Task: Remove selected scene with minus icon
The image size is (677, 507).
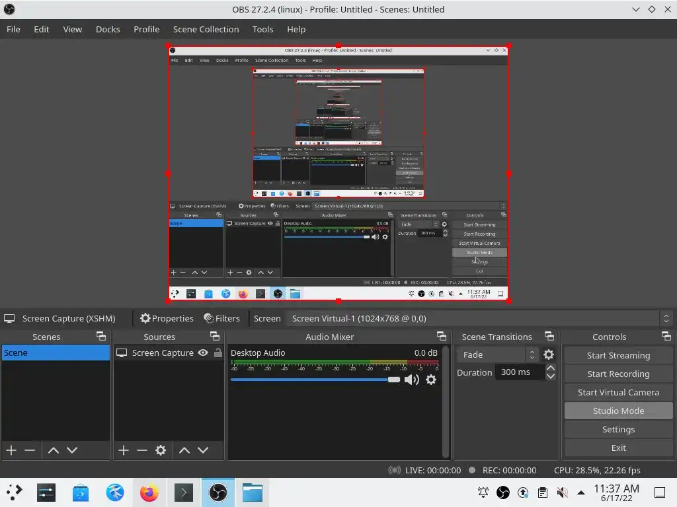Action: (30, 450)
